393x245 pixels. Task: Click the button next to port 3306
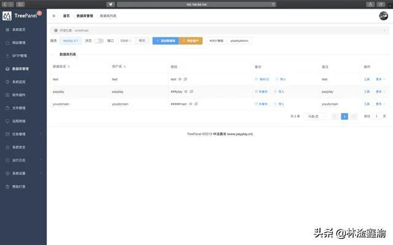(x=142, y=40)
